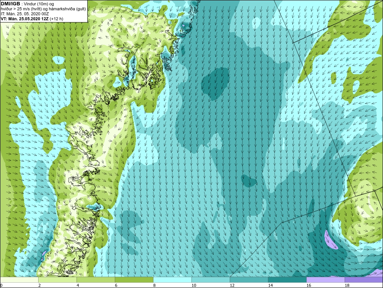Click the legend scale label "14"

pyautogui.click(x=270, y=285)
